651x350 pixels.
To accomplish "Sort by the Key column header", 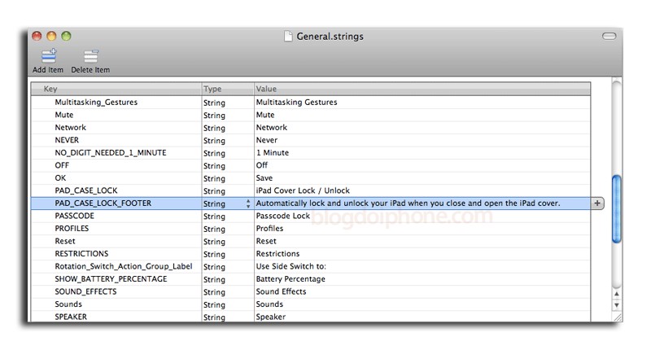I will (x=114, y=88).
